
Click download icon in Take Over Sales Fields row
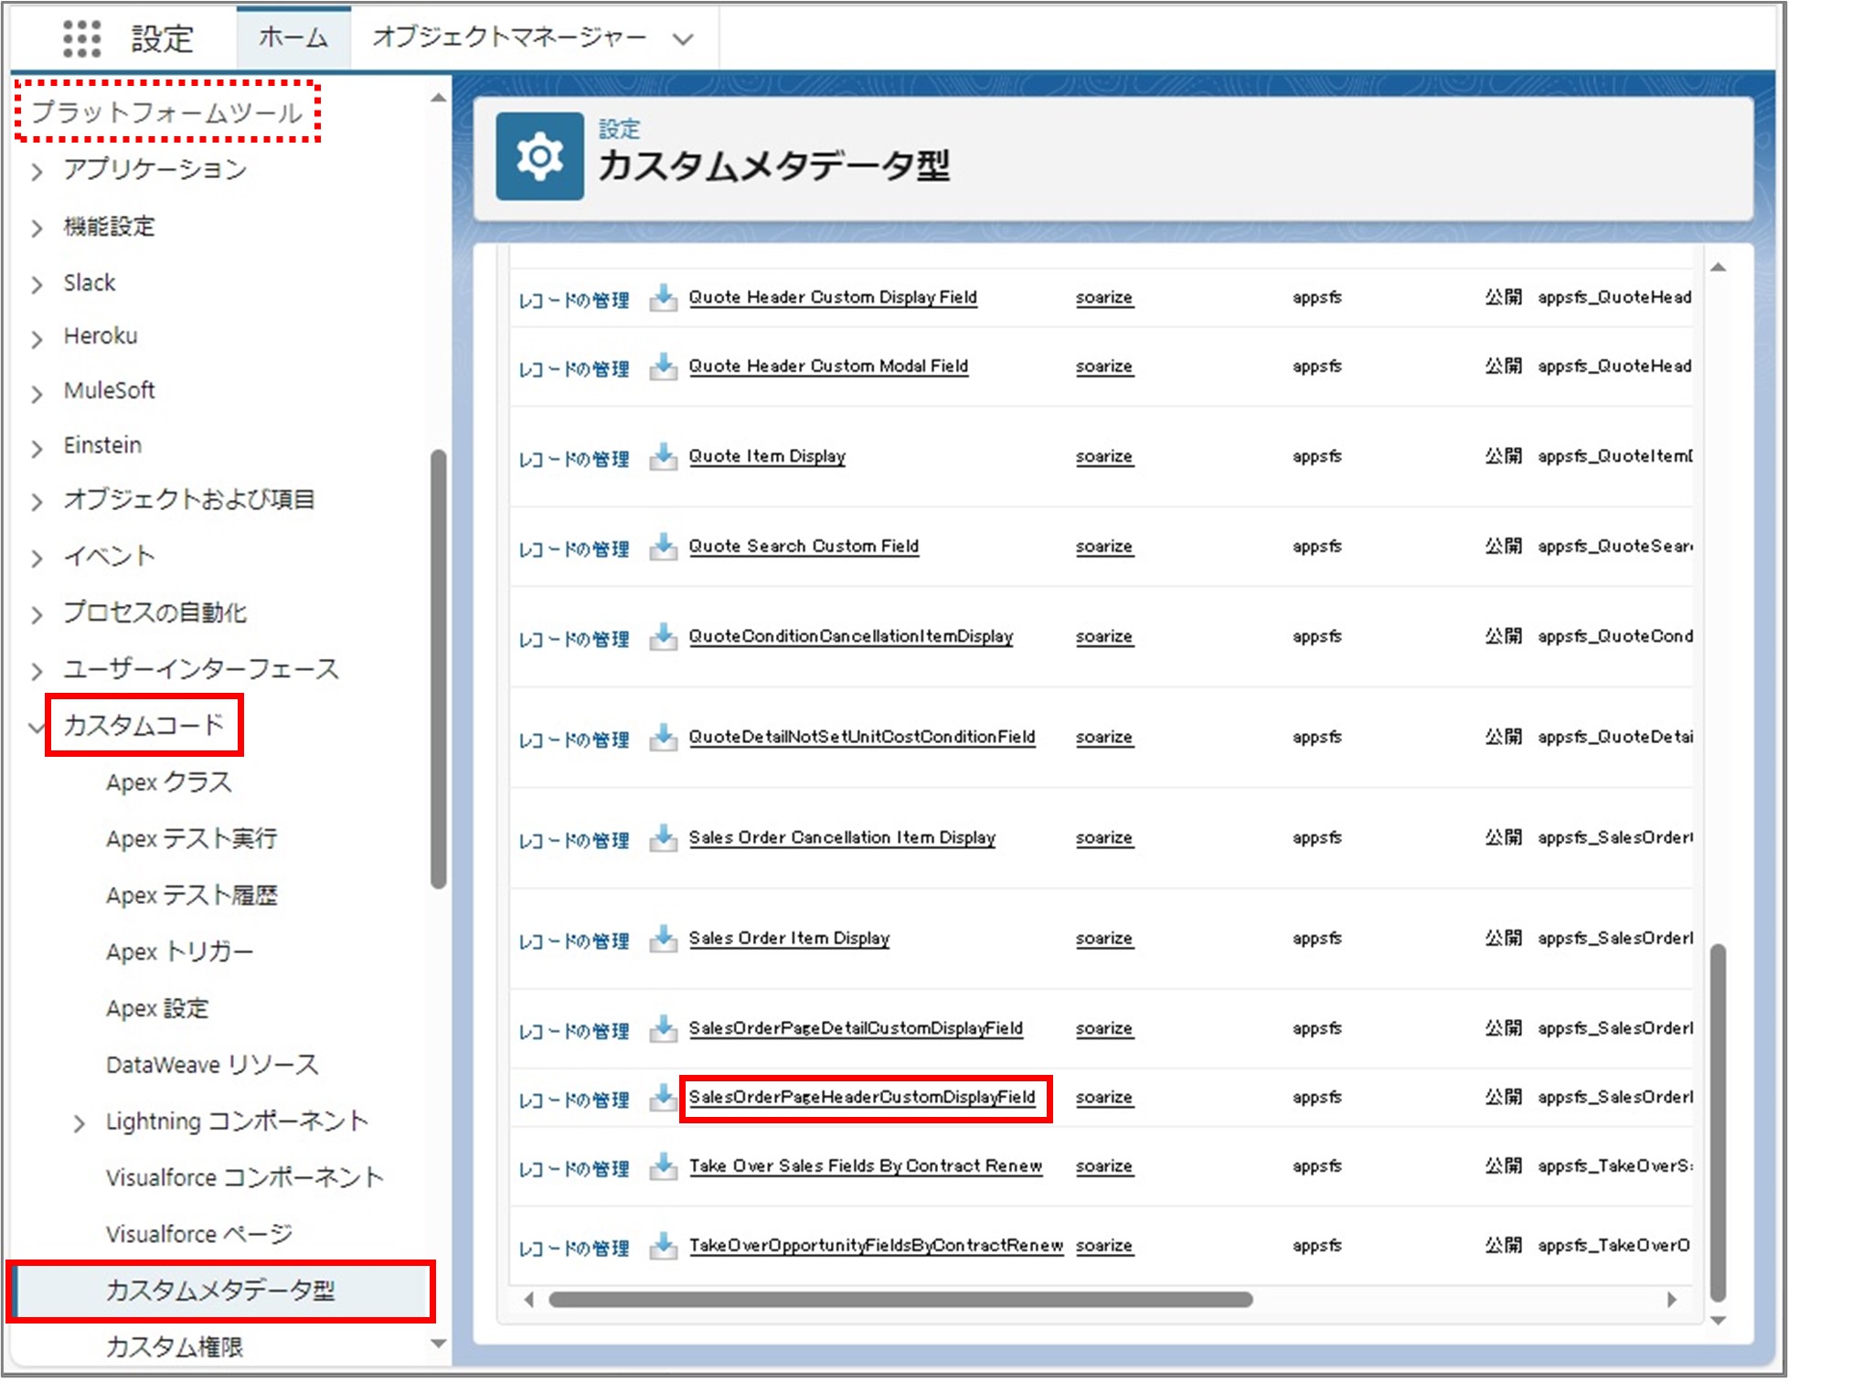663,1166
